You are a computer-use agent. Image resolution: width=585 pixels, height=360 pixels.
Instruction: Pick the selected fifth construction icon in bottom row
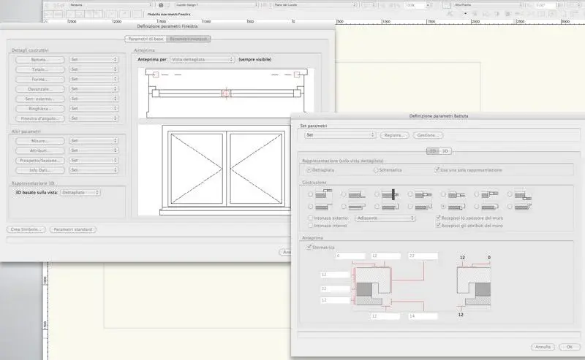click(455, 207)
